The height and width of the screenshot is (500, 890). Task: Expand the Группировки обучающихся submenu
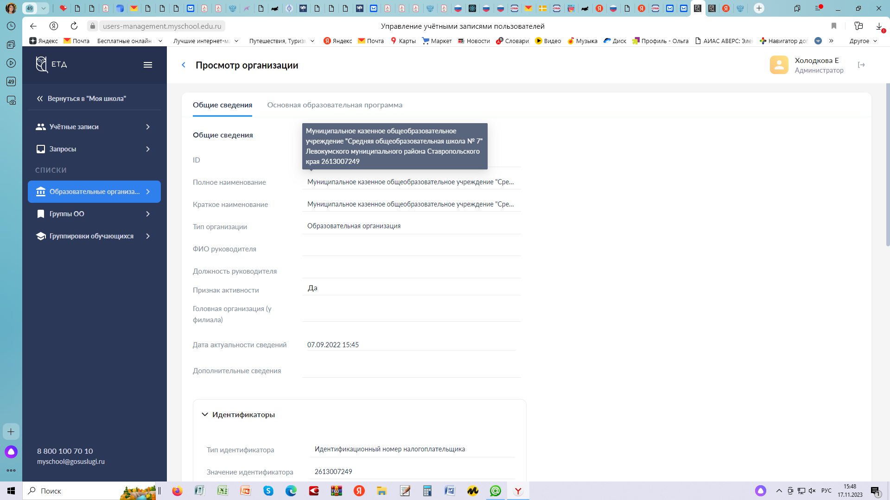click(148, 236)
